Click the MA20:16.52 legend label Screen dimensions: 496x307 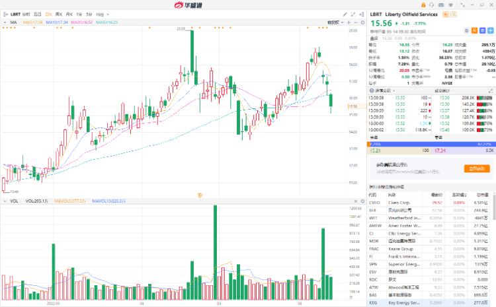[82, 22]
